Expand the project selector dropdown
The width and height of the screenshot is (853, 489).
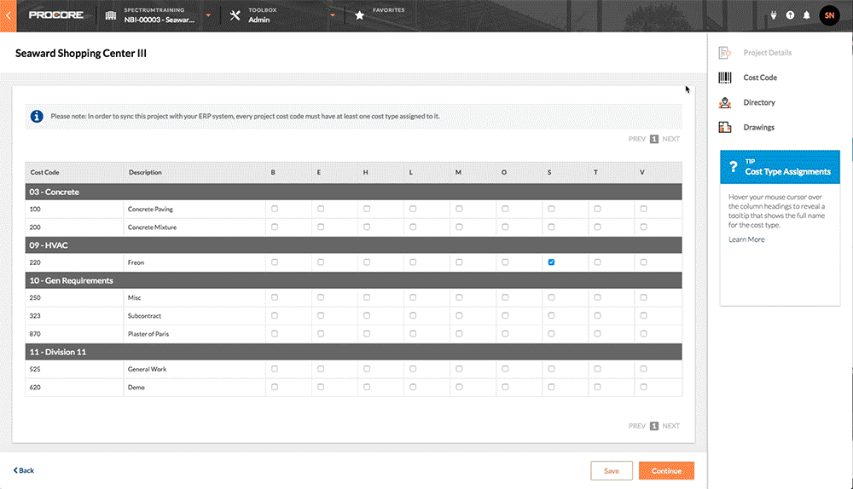(x=207, y=15)
